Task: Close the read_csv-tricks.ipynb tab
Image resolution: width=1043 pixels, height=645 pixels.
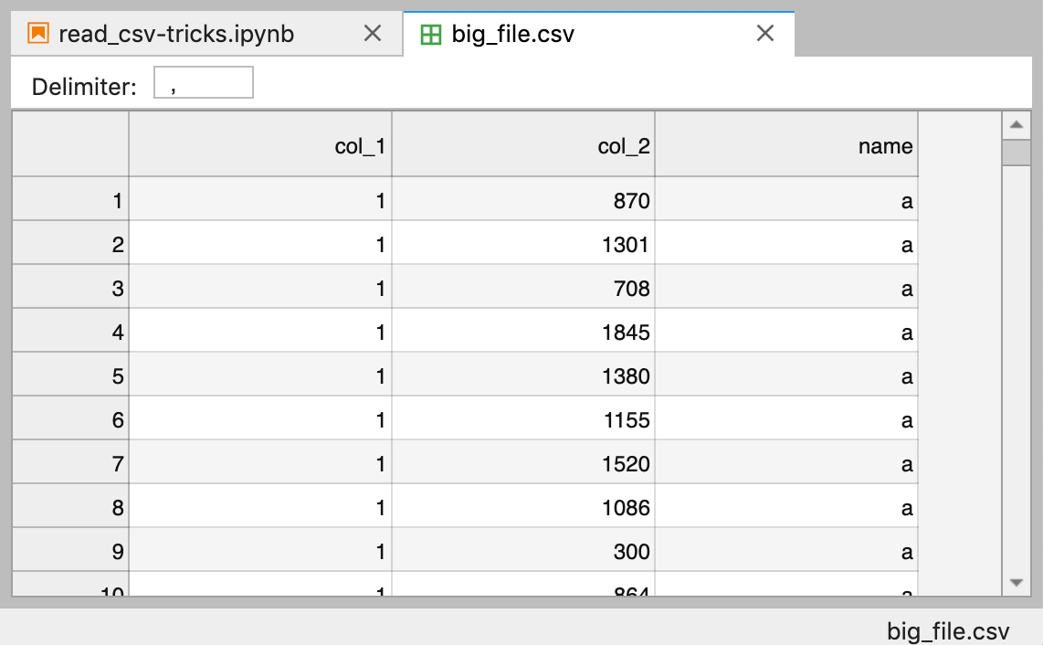Action: click(373, 33)
